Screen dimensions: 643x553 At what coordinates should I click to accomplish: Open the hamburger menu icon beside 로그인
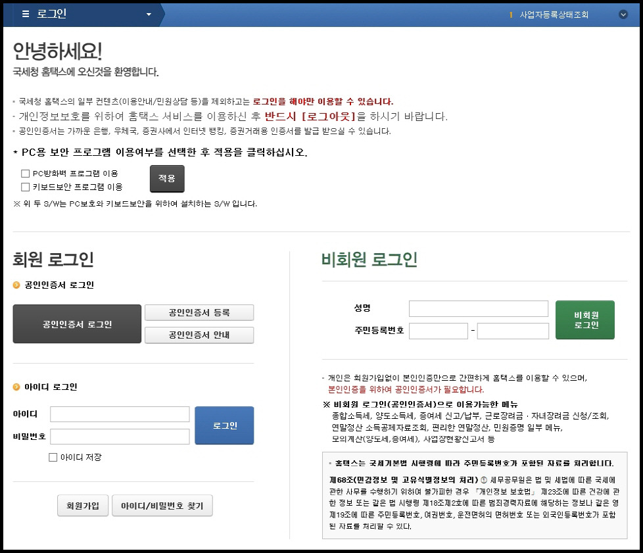coord(26,14)
